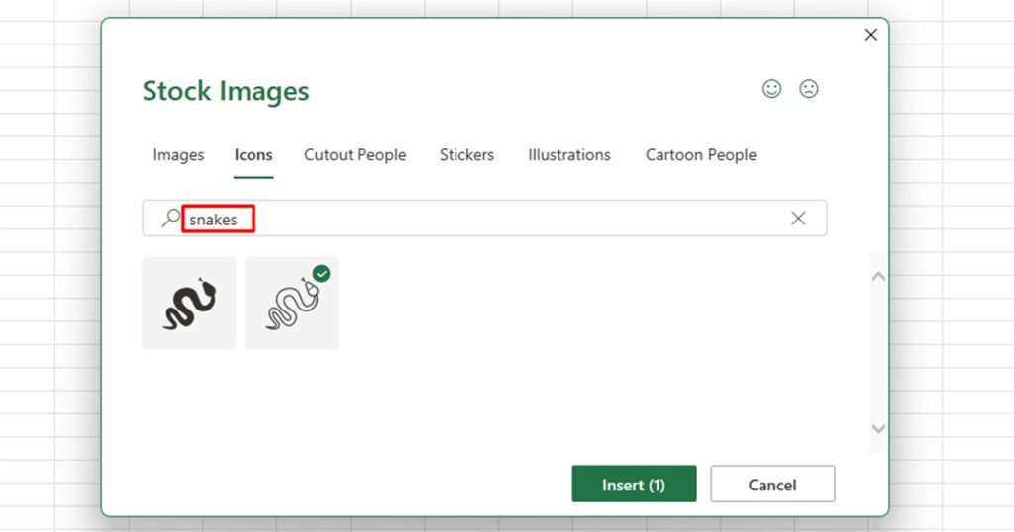The image size is (1014, 532).
Task: Open the Illustrations tab
Action: (x=569, y=155)
